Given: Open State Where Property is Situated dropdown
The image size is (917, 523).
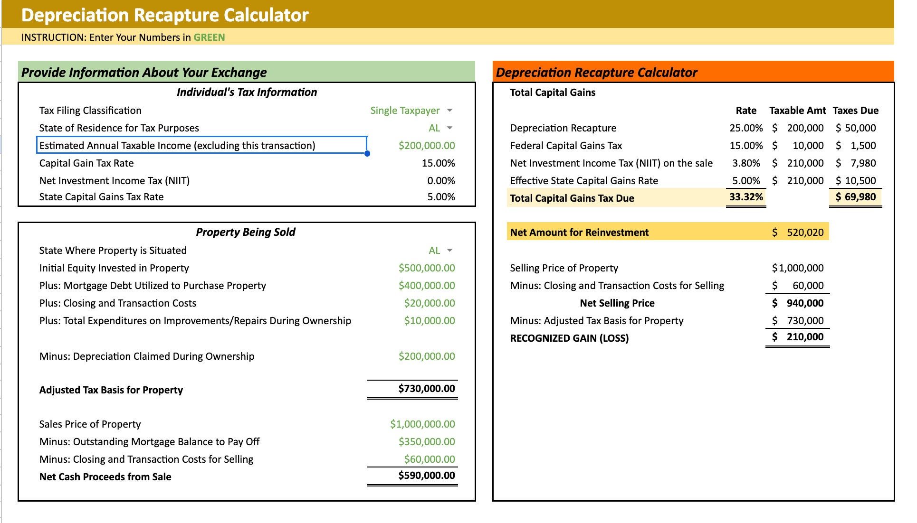Looking at the screenshot, I should 449,251.
